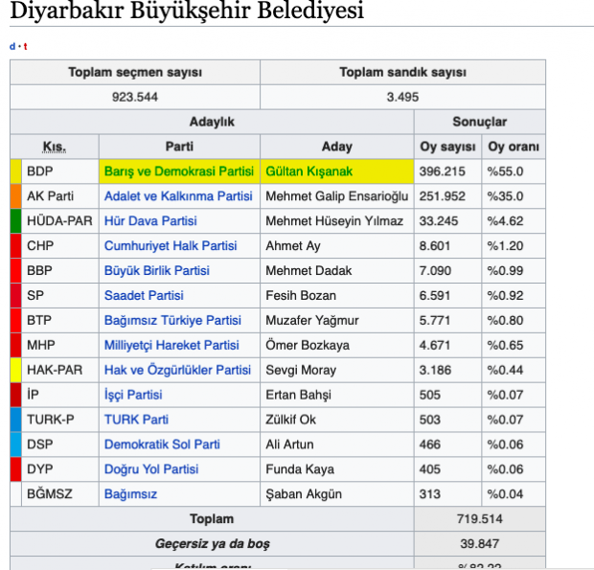Image resolution: width=594 pixels, height=570 pixels.
Task: Select vote count 33.245
Action: click(439, 220)
